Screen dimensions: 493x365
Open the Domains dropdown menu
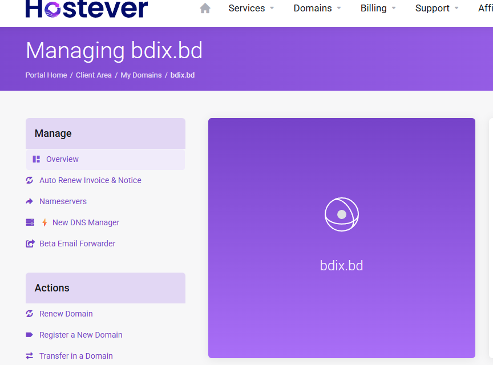point(317,8)
